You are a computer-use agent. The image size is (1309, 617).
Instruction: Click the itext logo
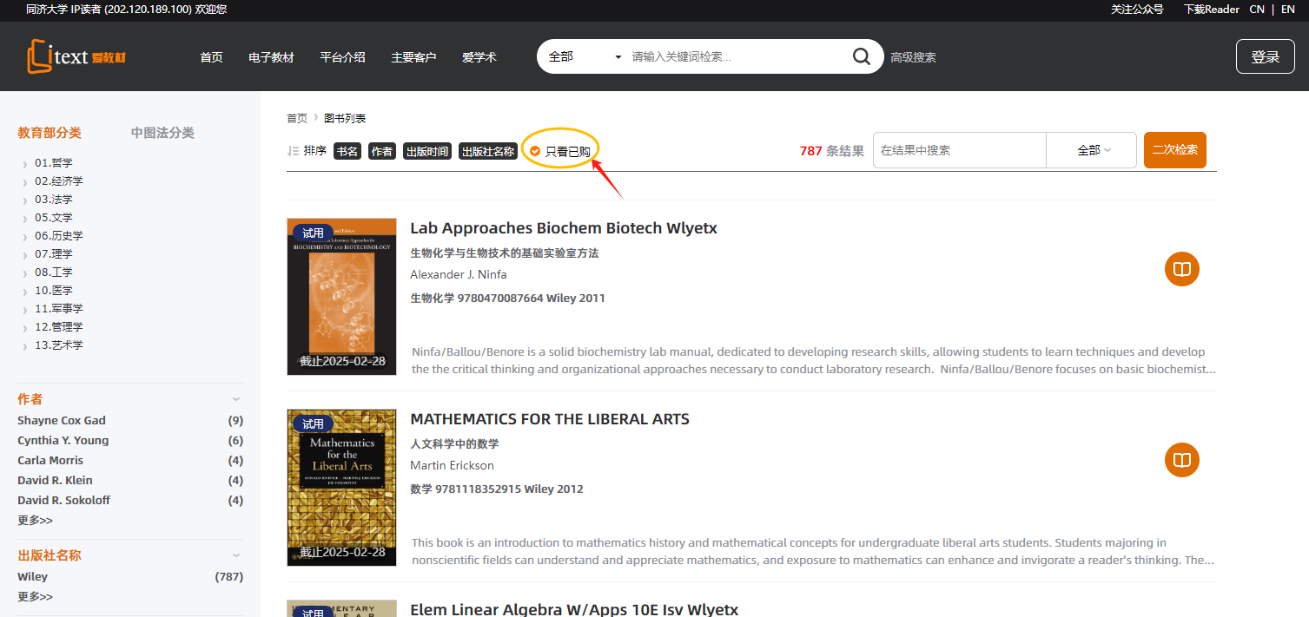(77, 56)
